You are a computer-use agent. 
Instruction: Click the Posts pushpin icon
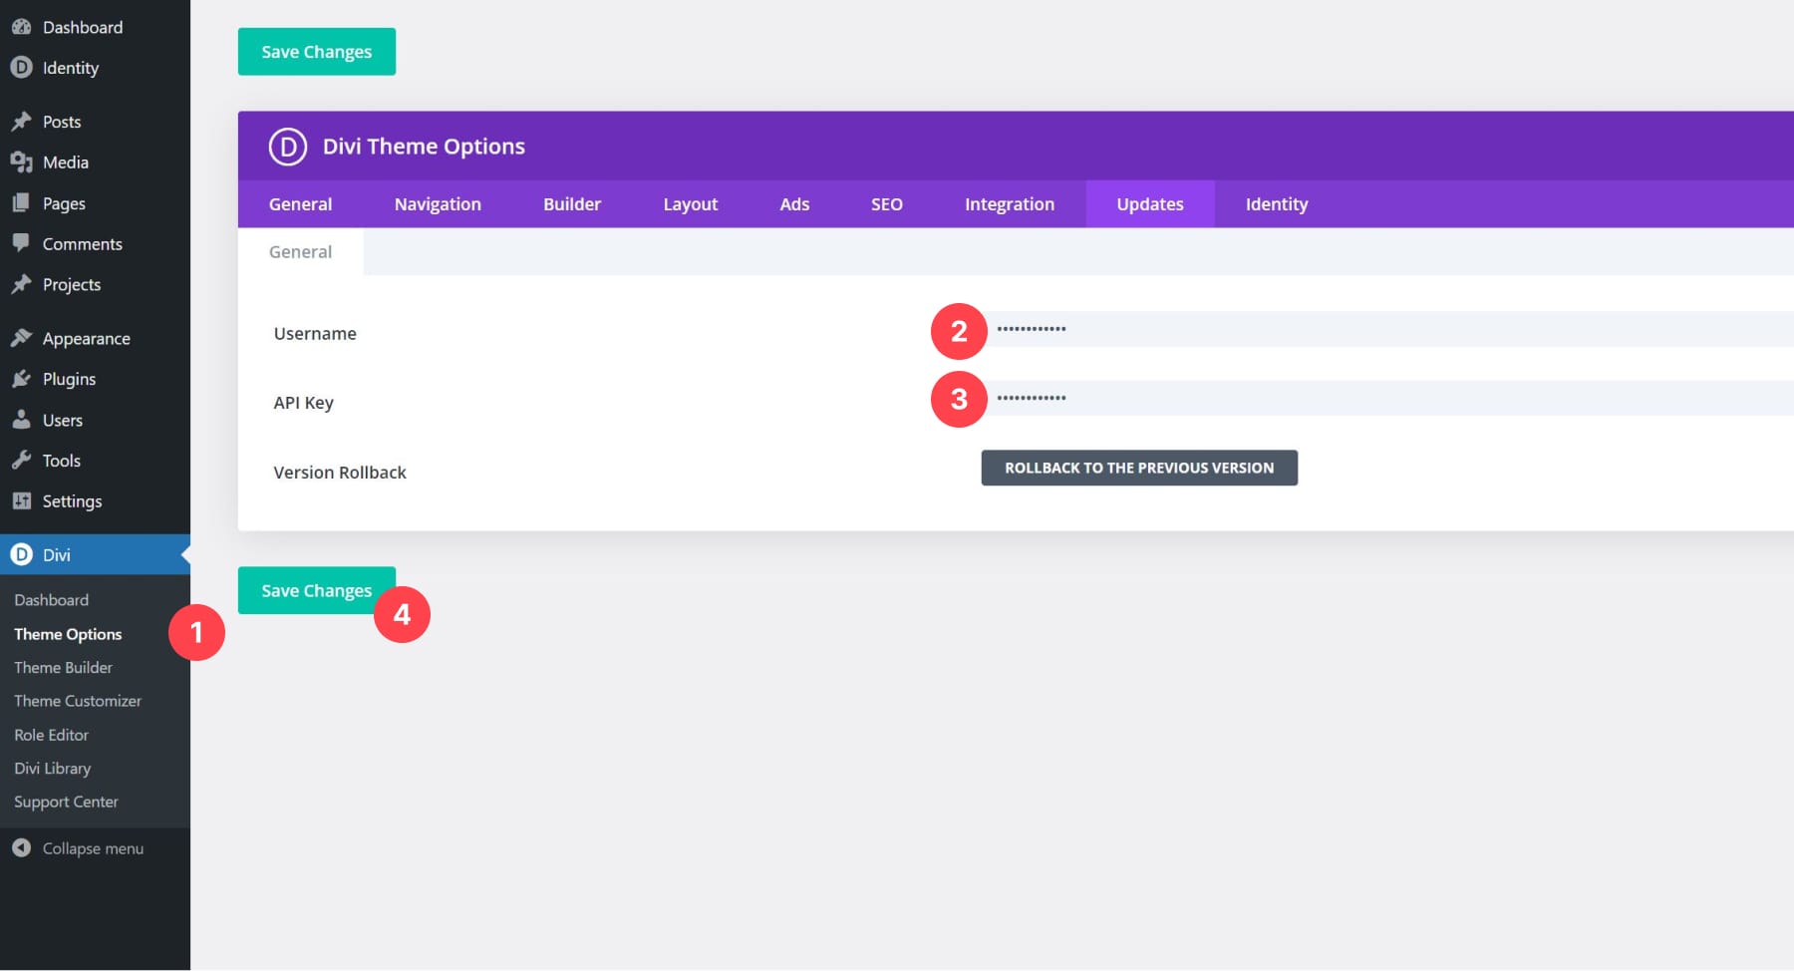21,122
